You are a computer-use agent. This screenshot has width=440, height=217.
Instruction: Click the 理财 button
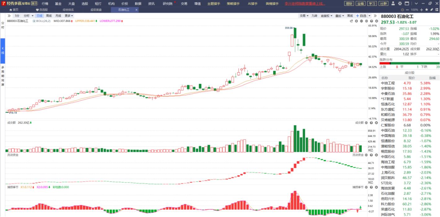(x=349, y=4)
